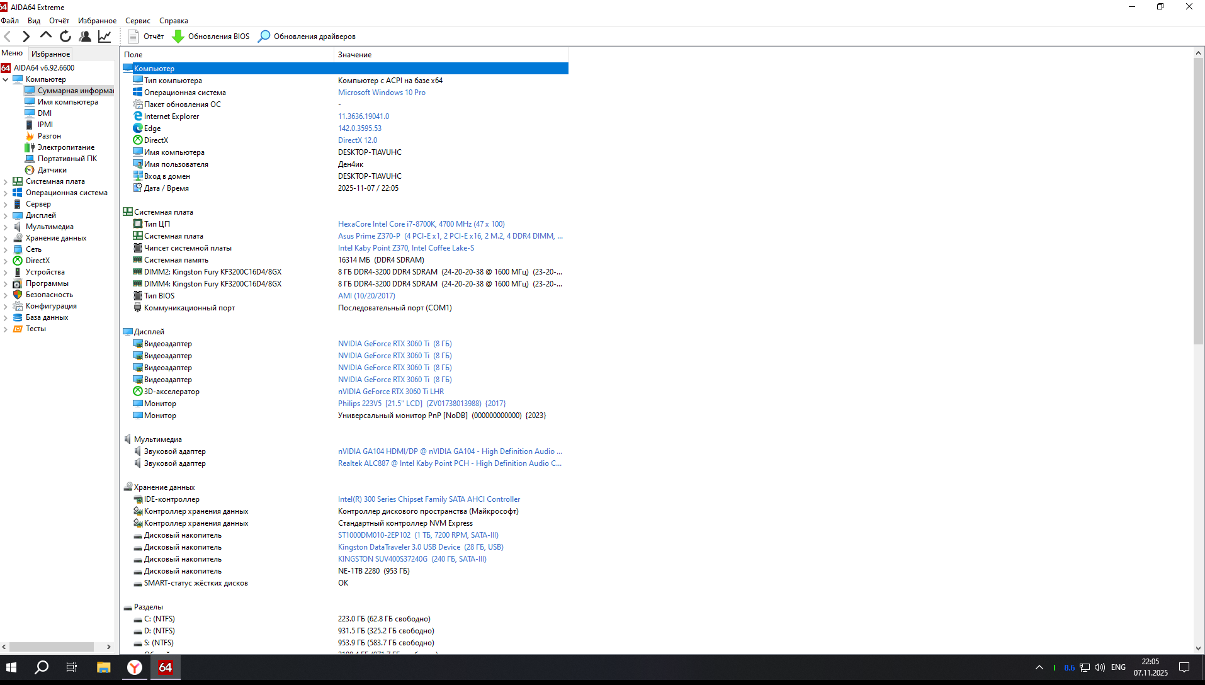Switch to the Избранное tab

[x=50, y=54]
